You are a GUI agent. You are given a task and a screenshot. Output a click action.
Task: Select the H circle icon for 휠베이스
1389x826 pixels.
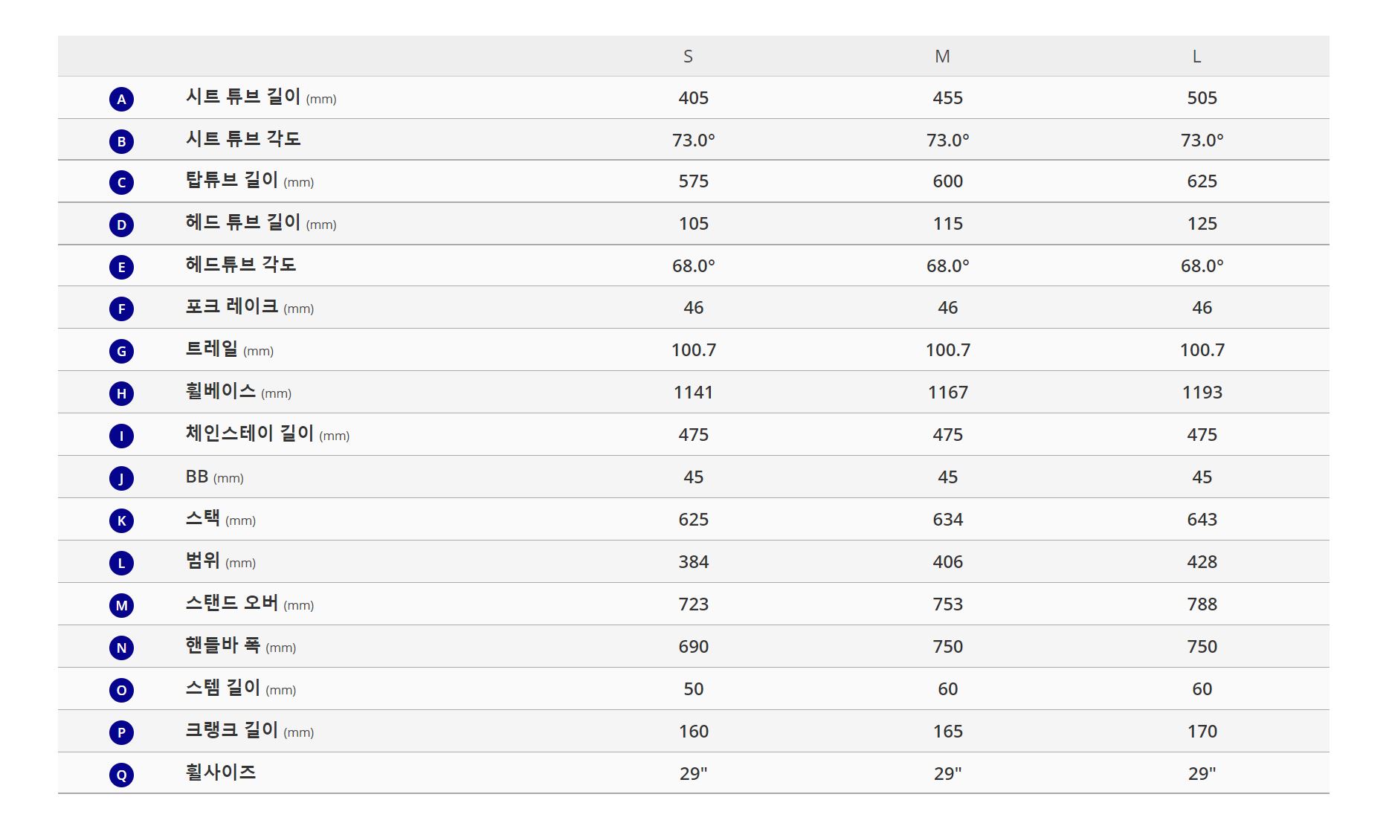121,393
